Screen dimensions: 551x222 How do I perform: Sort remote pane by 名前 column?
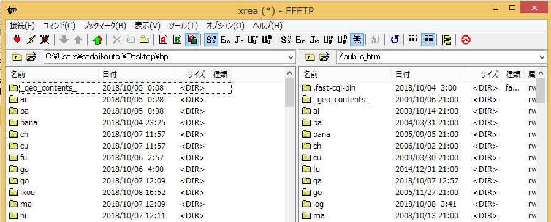tap(346, 74)
